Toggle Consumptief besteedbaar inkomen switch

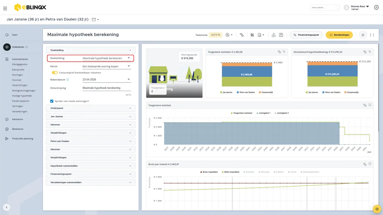coord(55,73)
